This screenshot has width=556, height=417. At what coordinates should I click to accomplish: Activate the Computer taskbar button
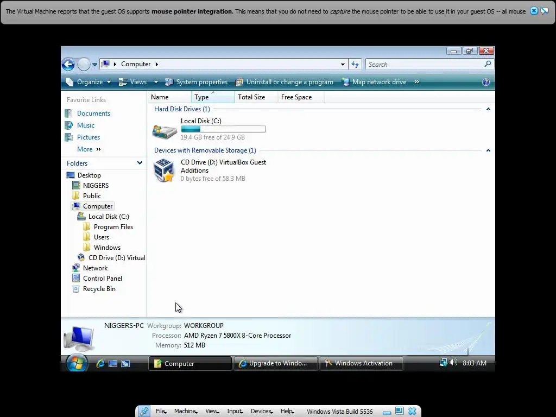point(190,363)
